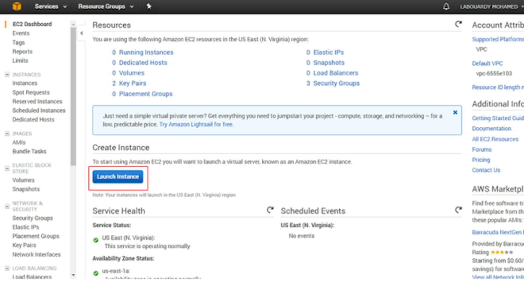Open Key Pairs in the sidebar
Image resolution: width=524 pixels, height=282 pixels.
point(24,245)
